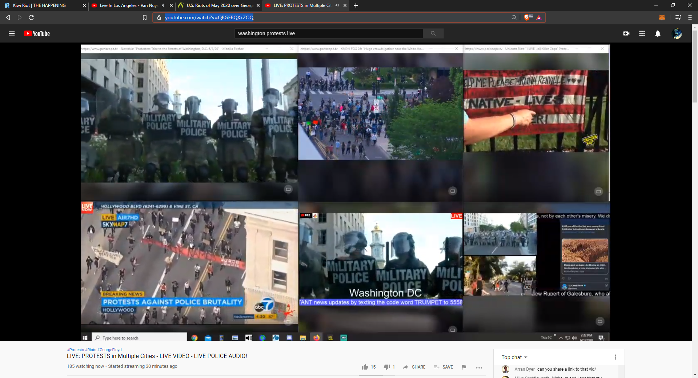Screen dimensions: 698x378
Task: Close the Kiwi Riot tab
Action: tap(84, 5)
